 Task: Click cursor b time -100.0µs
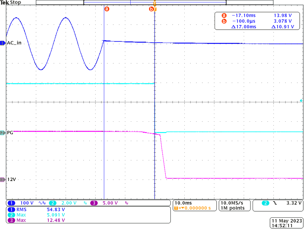point(244,21)
